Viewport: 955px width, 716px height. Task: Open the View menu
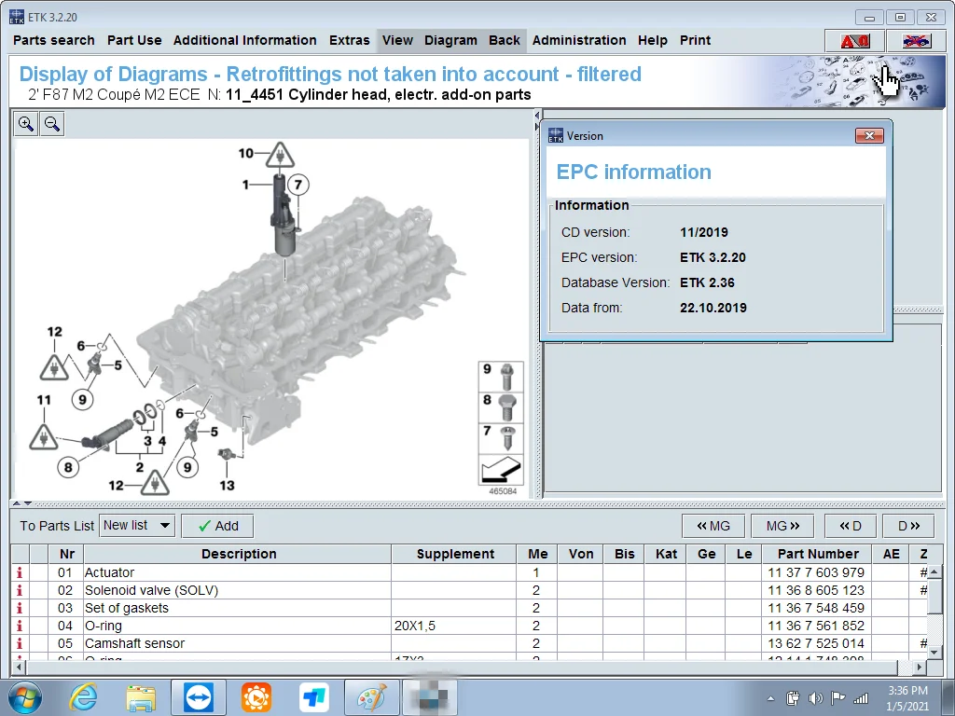397,40
